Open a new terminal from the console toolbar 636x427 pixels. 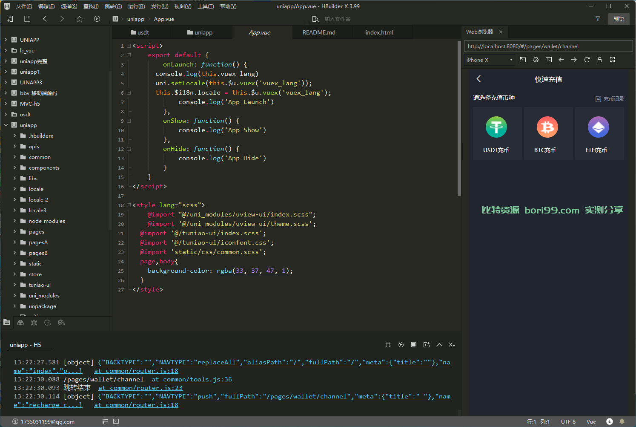coord(427,345)
